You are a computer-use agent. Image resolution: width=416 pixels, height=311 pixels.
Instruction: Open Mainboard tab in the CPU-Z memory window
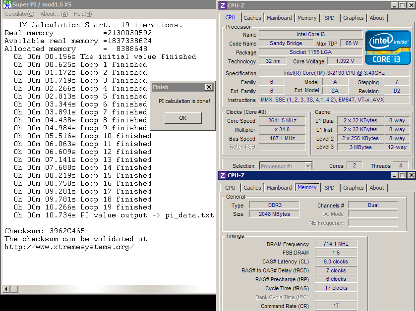[279, 188]
